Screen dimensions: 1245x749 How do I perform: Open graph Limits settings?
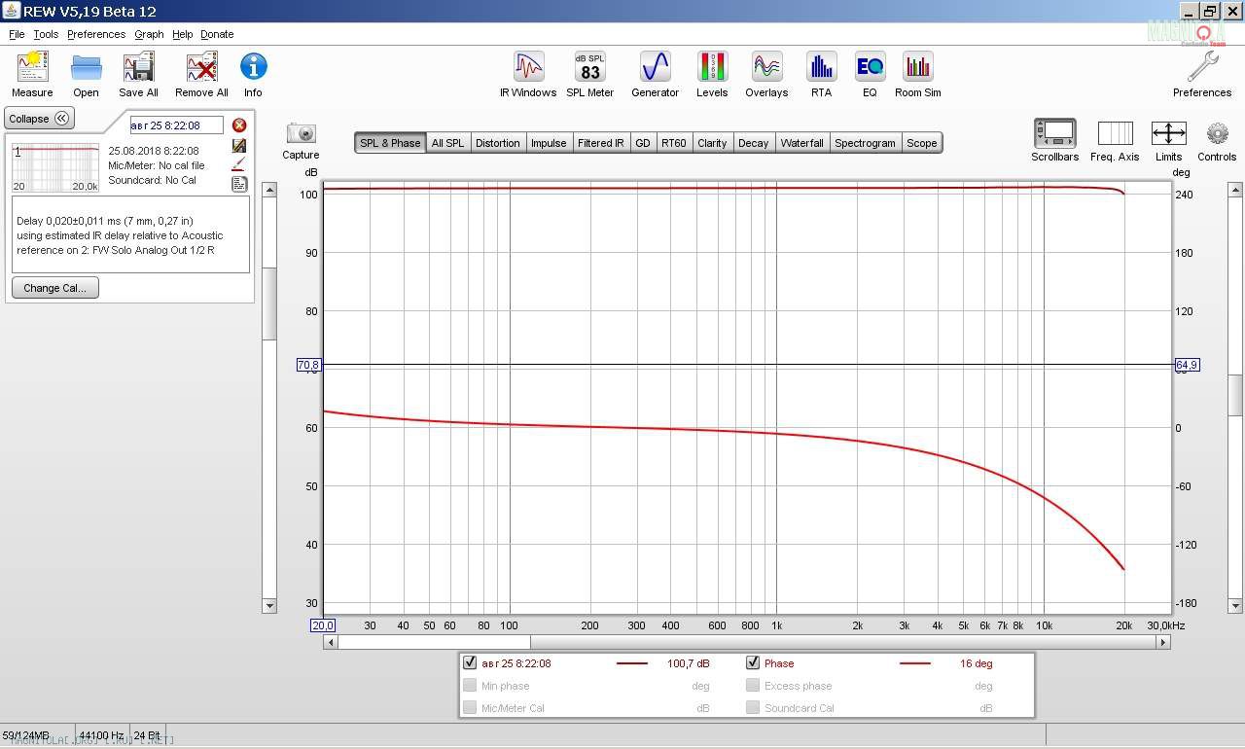coord(1168,141)
